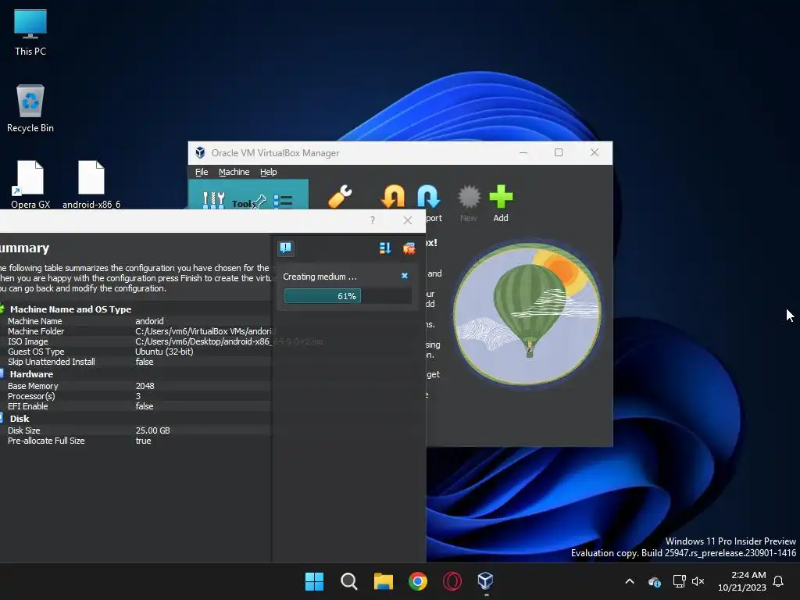Open the Machine menu
The width and height of the screenshot is (800, 600).
coord(234,172)
